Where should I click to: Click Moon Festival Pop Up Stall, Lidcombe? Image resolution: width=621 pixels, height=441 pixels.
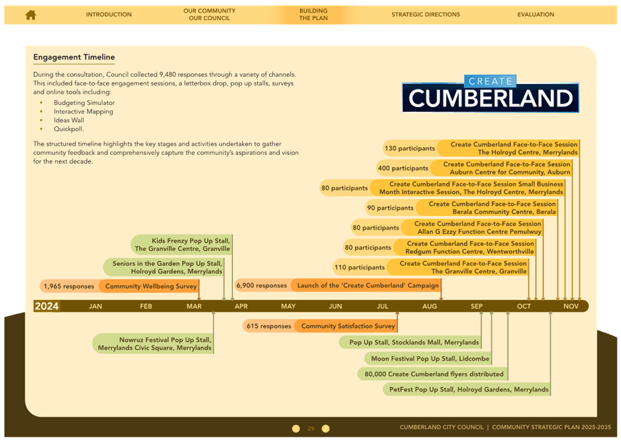[428, 359]
